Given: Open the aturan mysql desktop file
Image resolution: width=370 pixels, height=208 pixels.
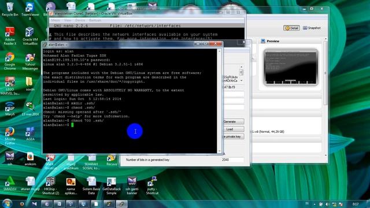Looking at the screenshot, I should (x=30, y=184).
